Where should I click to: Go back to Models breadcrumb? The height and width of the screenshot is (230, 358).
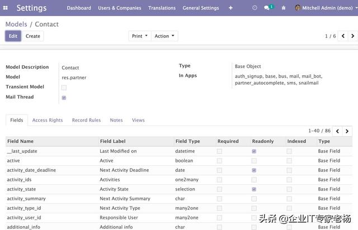tap(16, 24)
